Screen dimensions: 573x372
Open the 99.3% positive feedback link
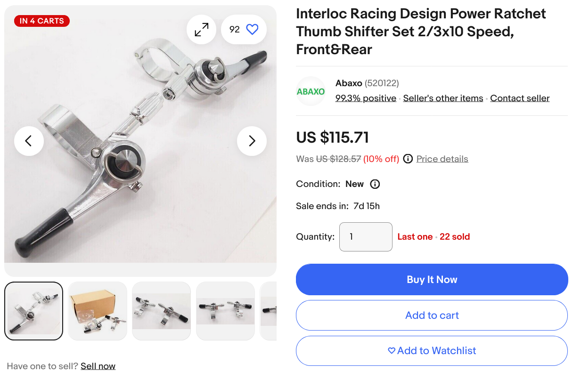[366, 98]
